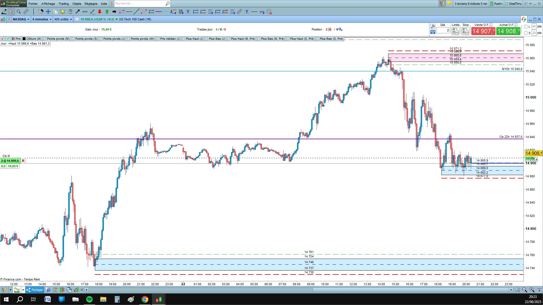Image resolution: width=543 pixels, height=305 pixels.
Task: Select the green up arrow tool
Action: click(x=107, y=12)
